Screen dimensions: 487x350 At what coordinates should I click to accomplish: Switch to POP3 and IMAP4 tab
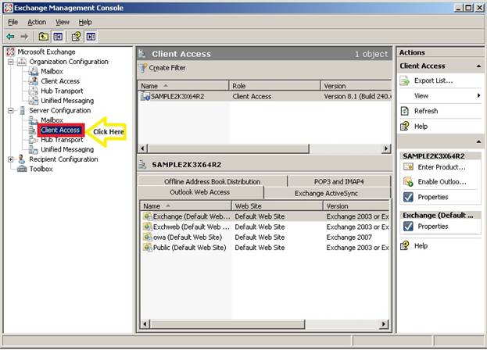point(338,181)
